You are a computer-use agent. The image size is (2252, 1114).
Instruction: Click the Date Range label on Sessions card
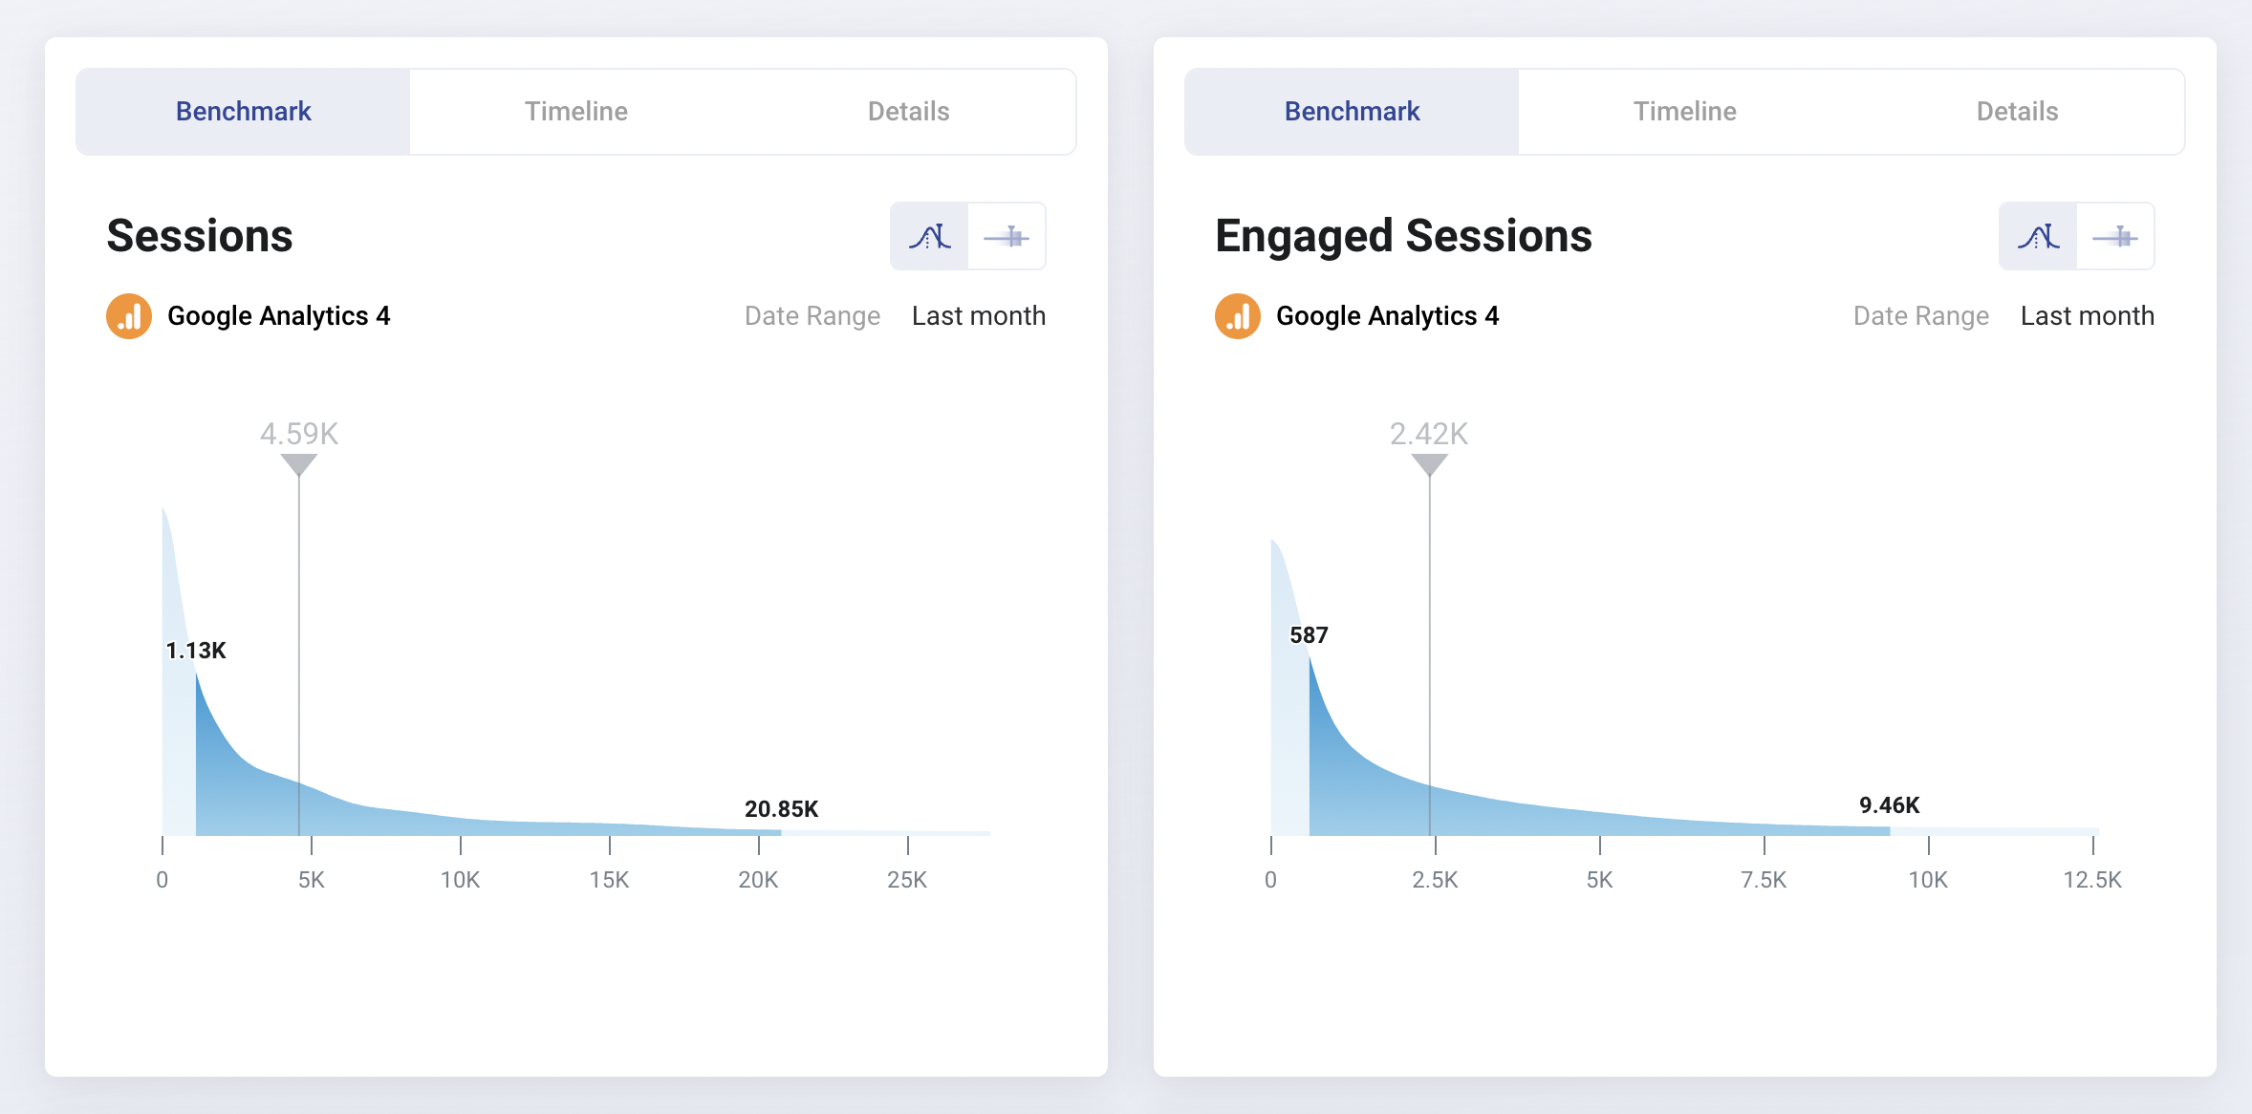tap(812, 315)
